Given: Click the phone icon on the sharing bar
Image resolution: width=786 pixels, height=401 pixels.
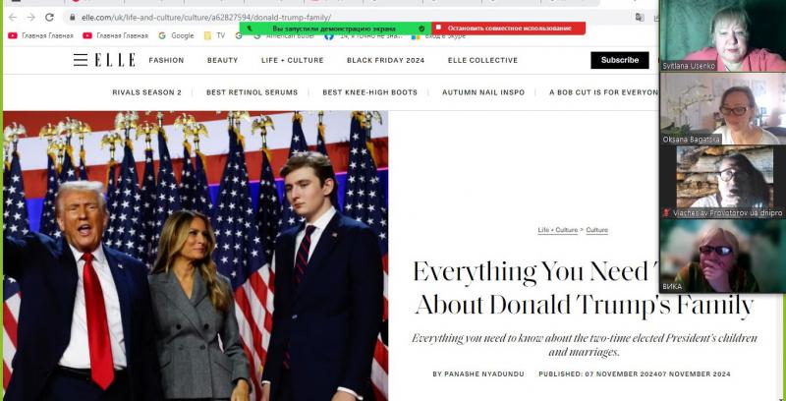Looking at the screenshot, I should point(250,29).
